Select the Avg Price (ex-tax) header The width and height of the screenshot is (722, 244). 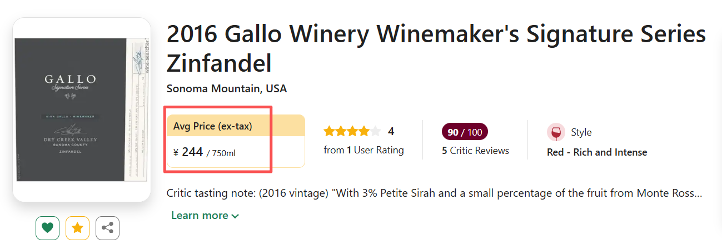(213, 127)
